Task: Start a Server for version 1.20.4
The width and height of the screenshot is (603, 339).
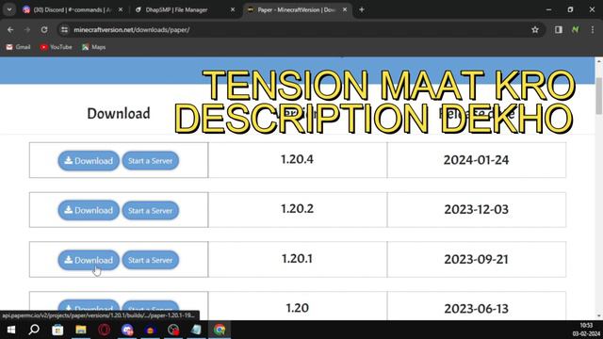Action: coord(151,161)
